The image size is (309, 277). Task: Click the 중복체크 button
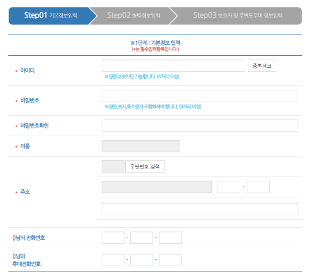pyautogui.click(x=262, y=66)
